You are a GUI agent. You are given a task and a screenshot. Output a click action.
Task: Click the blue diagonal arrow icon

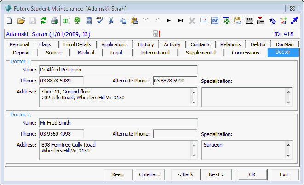click(294, 21)
